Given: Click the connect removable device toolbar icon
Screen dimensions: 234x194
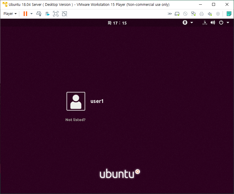Looking at the screenshot, I should coord(48,14).
